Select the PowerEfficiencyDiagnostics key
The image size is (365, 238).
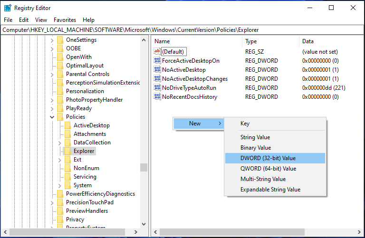(x=100, y=194)
